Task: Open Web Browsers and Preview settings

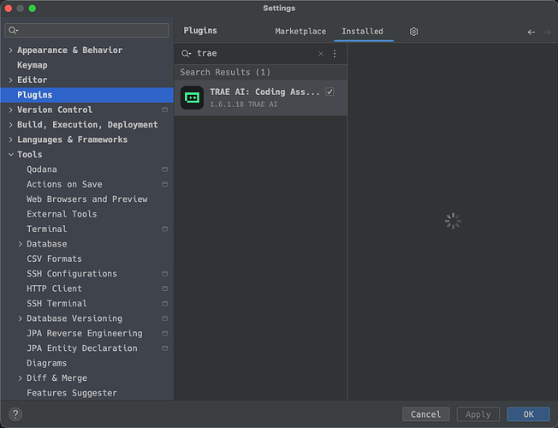Action: [86, 199]
